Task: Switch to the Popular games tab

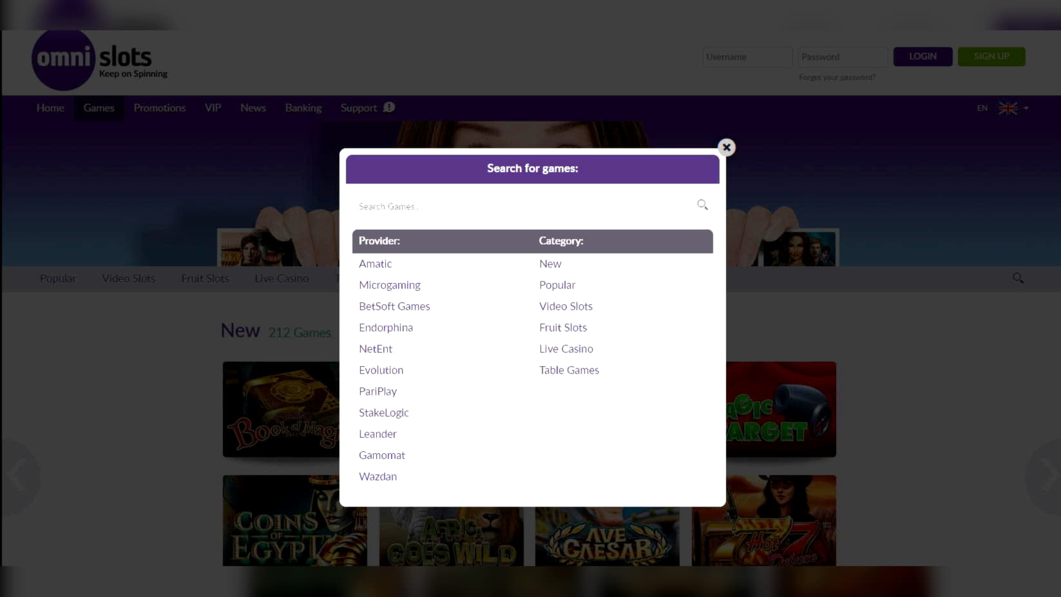Action: 58,279
